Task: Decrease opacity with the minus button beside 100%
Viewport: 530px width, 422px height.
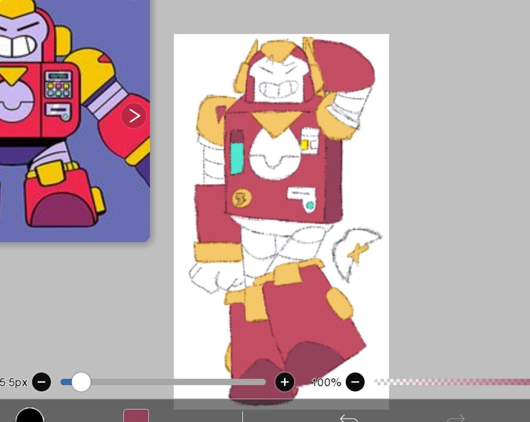Action: tap(355, 382)
